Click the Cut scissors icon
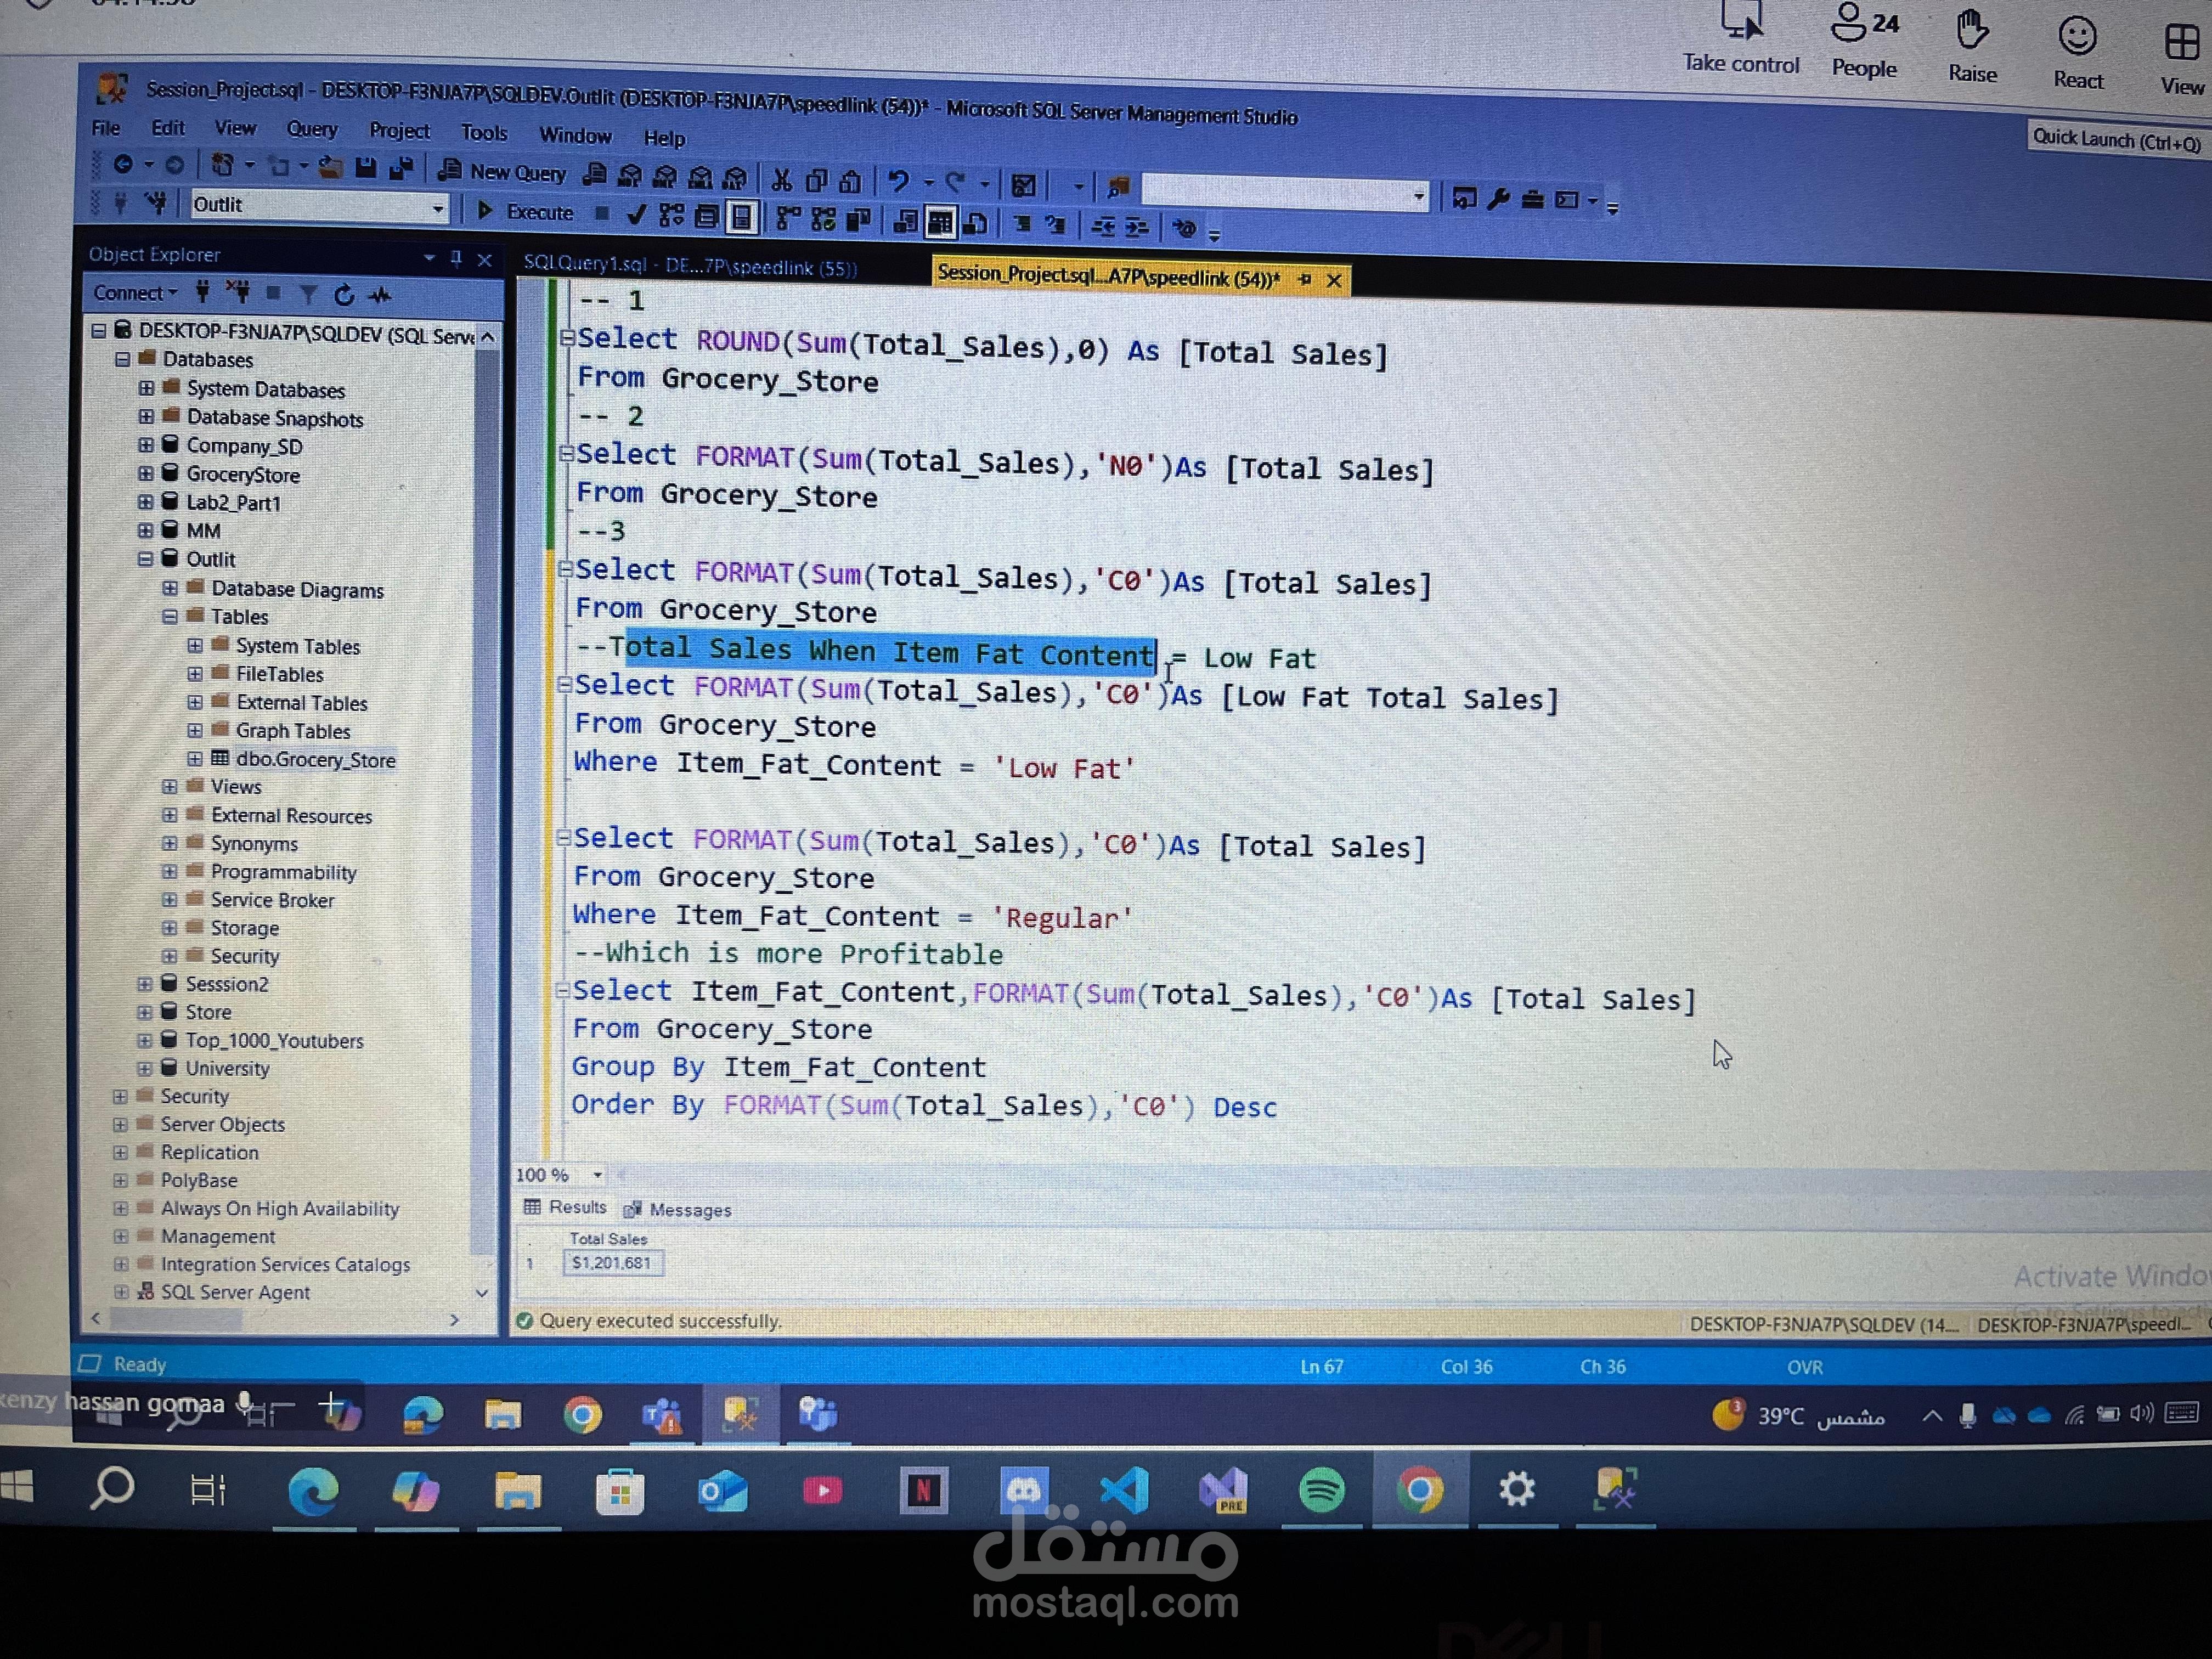The width and height of the screenshot is (2212, 1659). tap(782, 180)
